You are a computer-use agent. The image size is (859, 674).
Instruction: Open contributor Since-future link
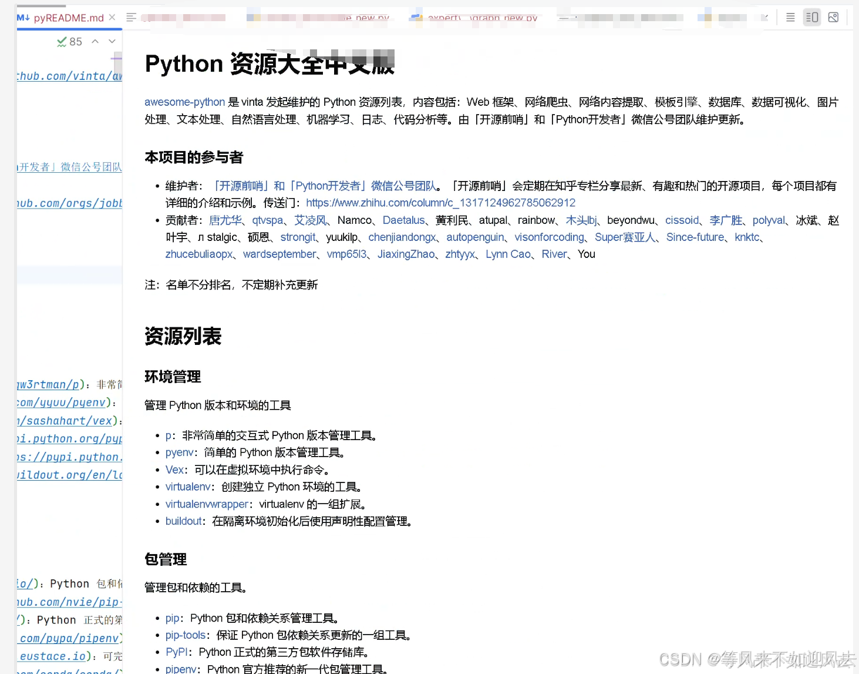click(x=695, y=237)
